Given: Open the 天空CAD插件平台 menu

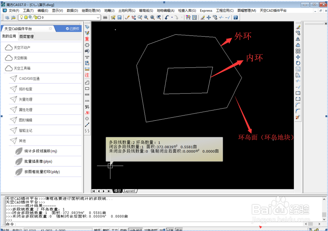Looking at the screenshot, I should click(273, 11).
